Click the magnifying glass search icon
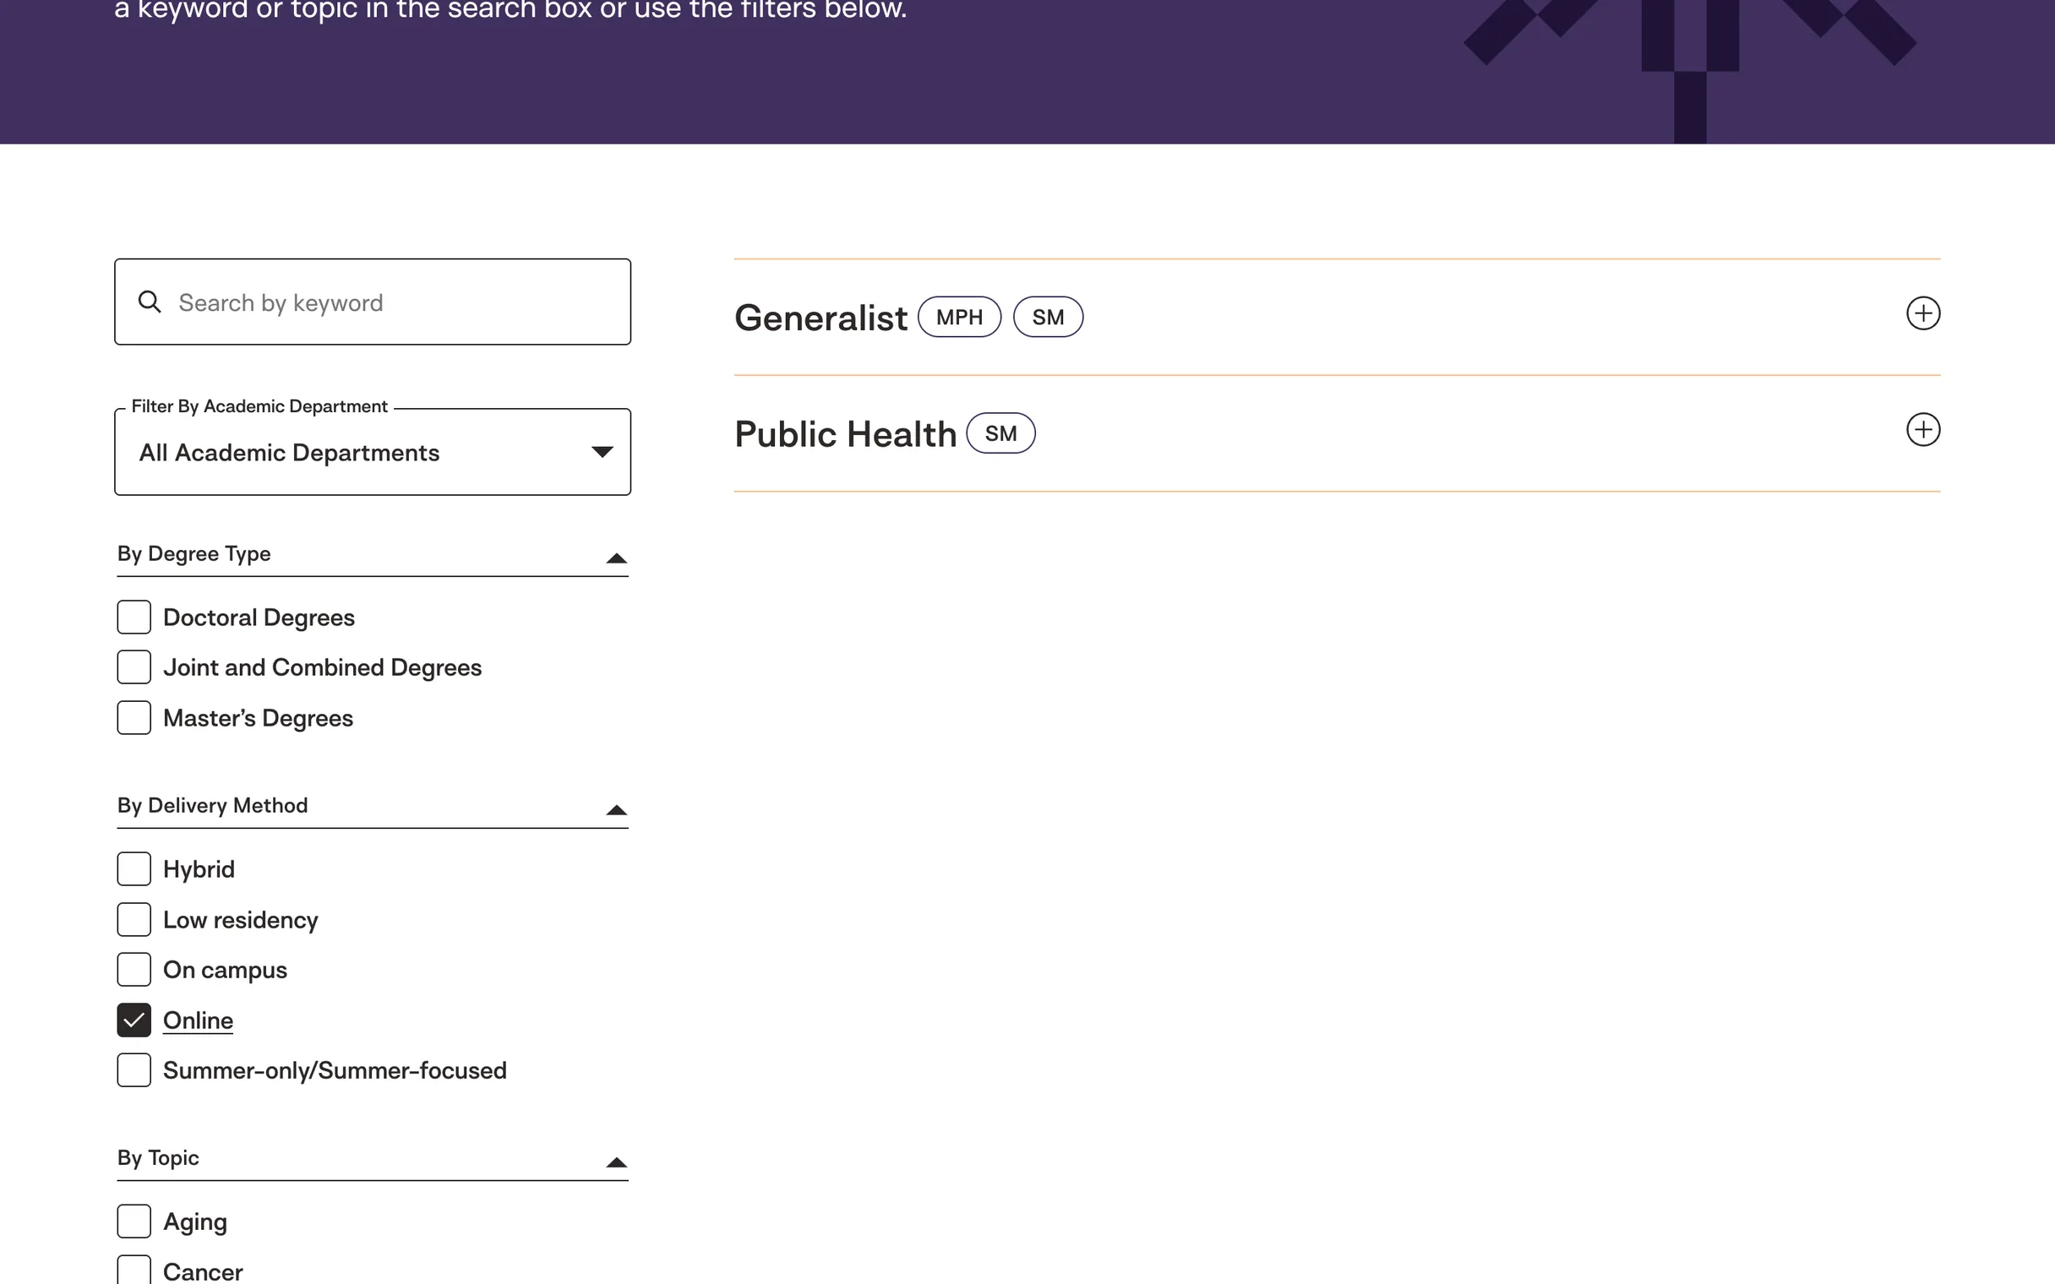The image size is (2055, 1284). [x=150, y=302]
